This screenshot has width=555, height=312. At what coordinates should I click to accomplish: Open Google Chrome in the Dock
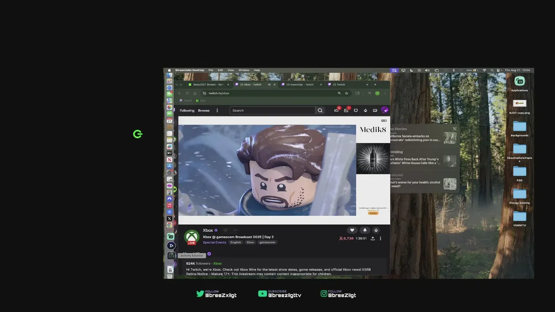pyautogui.click(x=170, y=225)
